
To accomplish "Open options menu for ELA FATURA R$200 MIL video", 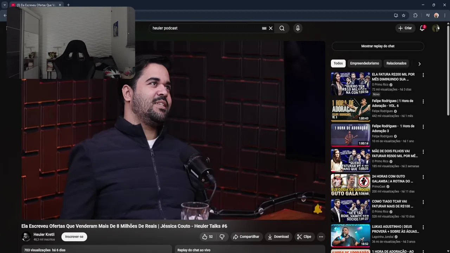I will 423,75.
